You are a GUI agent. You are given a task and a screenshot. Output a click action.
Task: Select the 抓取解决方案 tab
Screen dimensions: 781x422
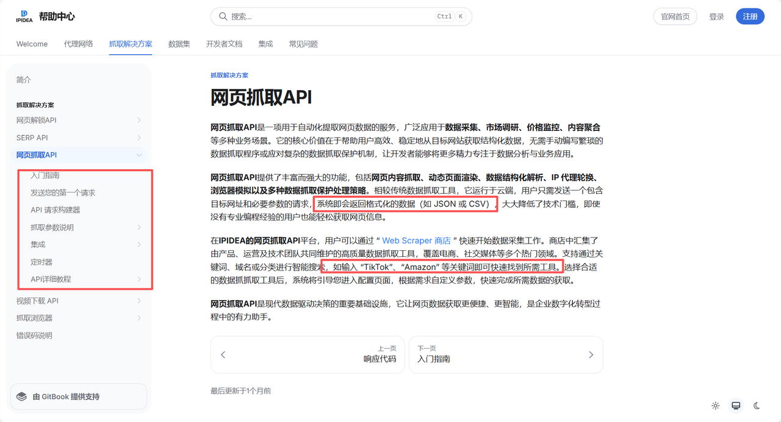[x=131, y=44]
